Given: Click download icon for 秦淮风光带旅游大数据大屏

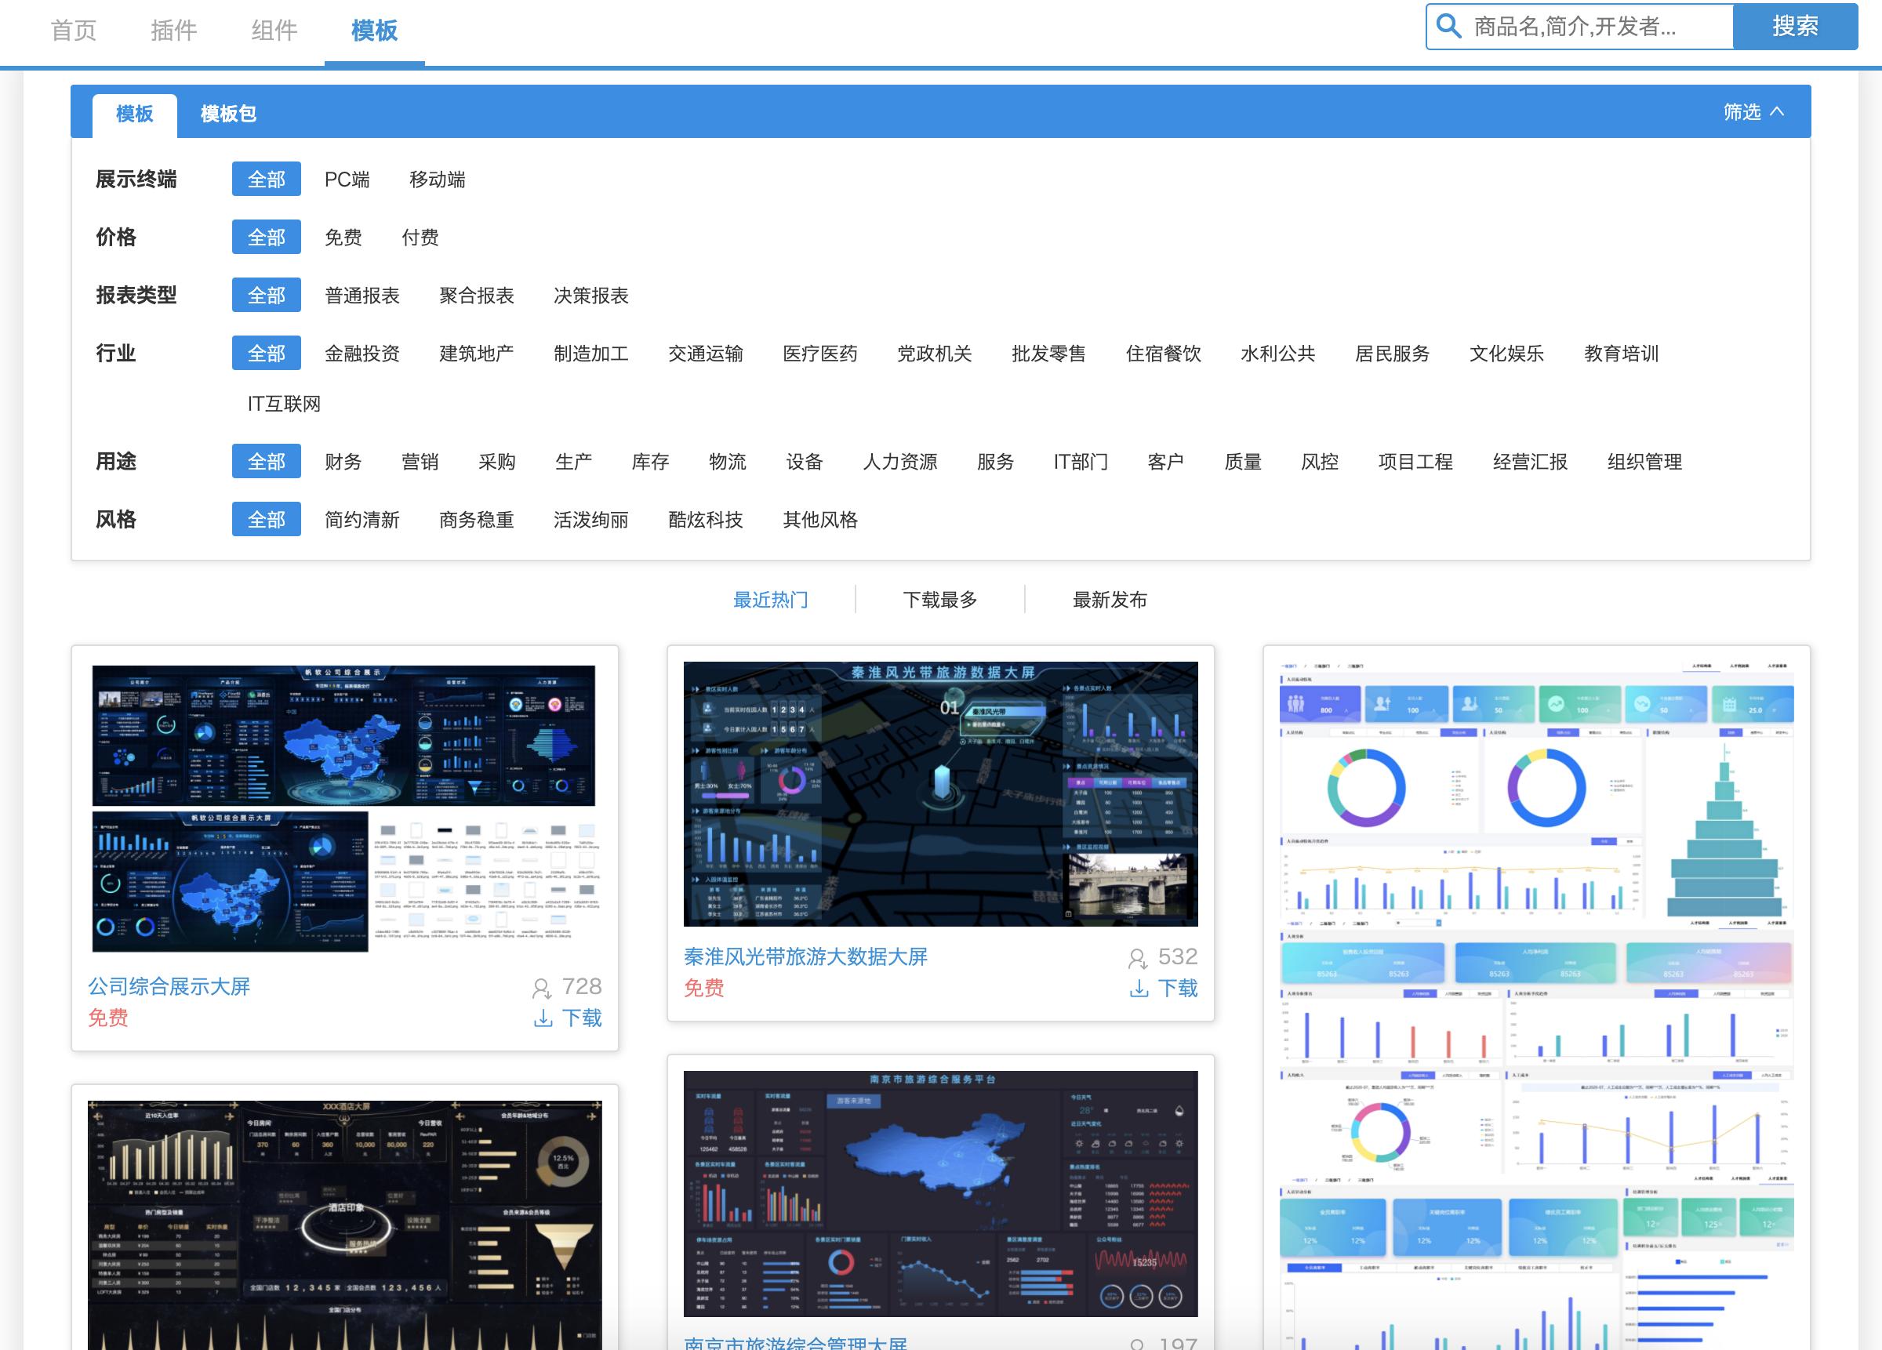Looking at the screenshot, I should pos(1139,989).
